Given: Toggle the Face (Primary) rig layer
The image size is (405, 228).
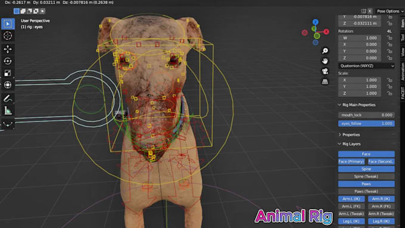Looking at the screenshot, I should [x=351, y=161].
